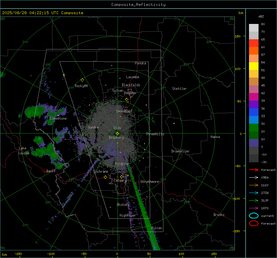Click the yellow diamond marker above Calgary
Screen dimensions: 277x258
coord(122,177)
